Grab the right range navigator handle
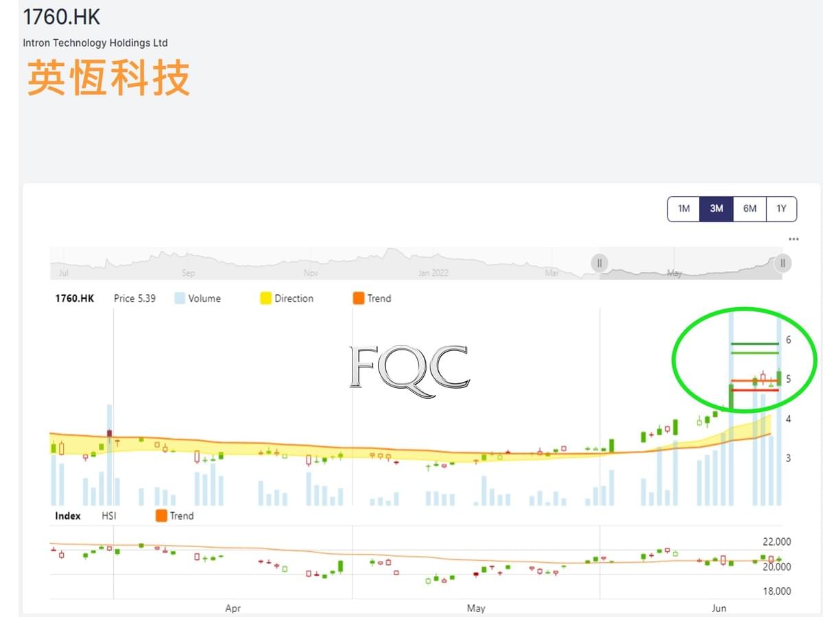 coord(783,263)
